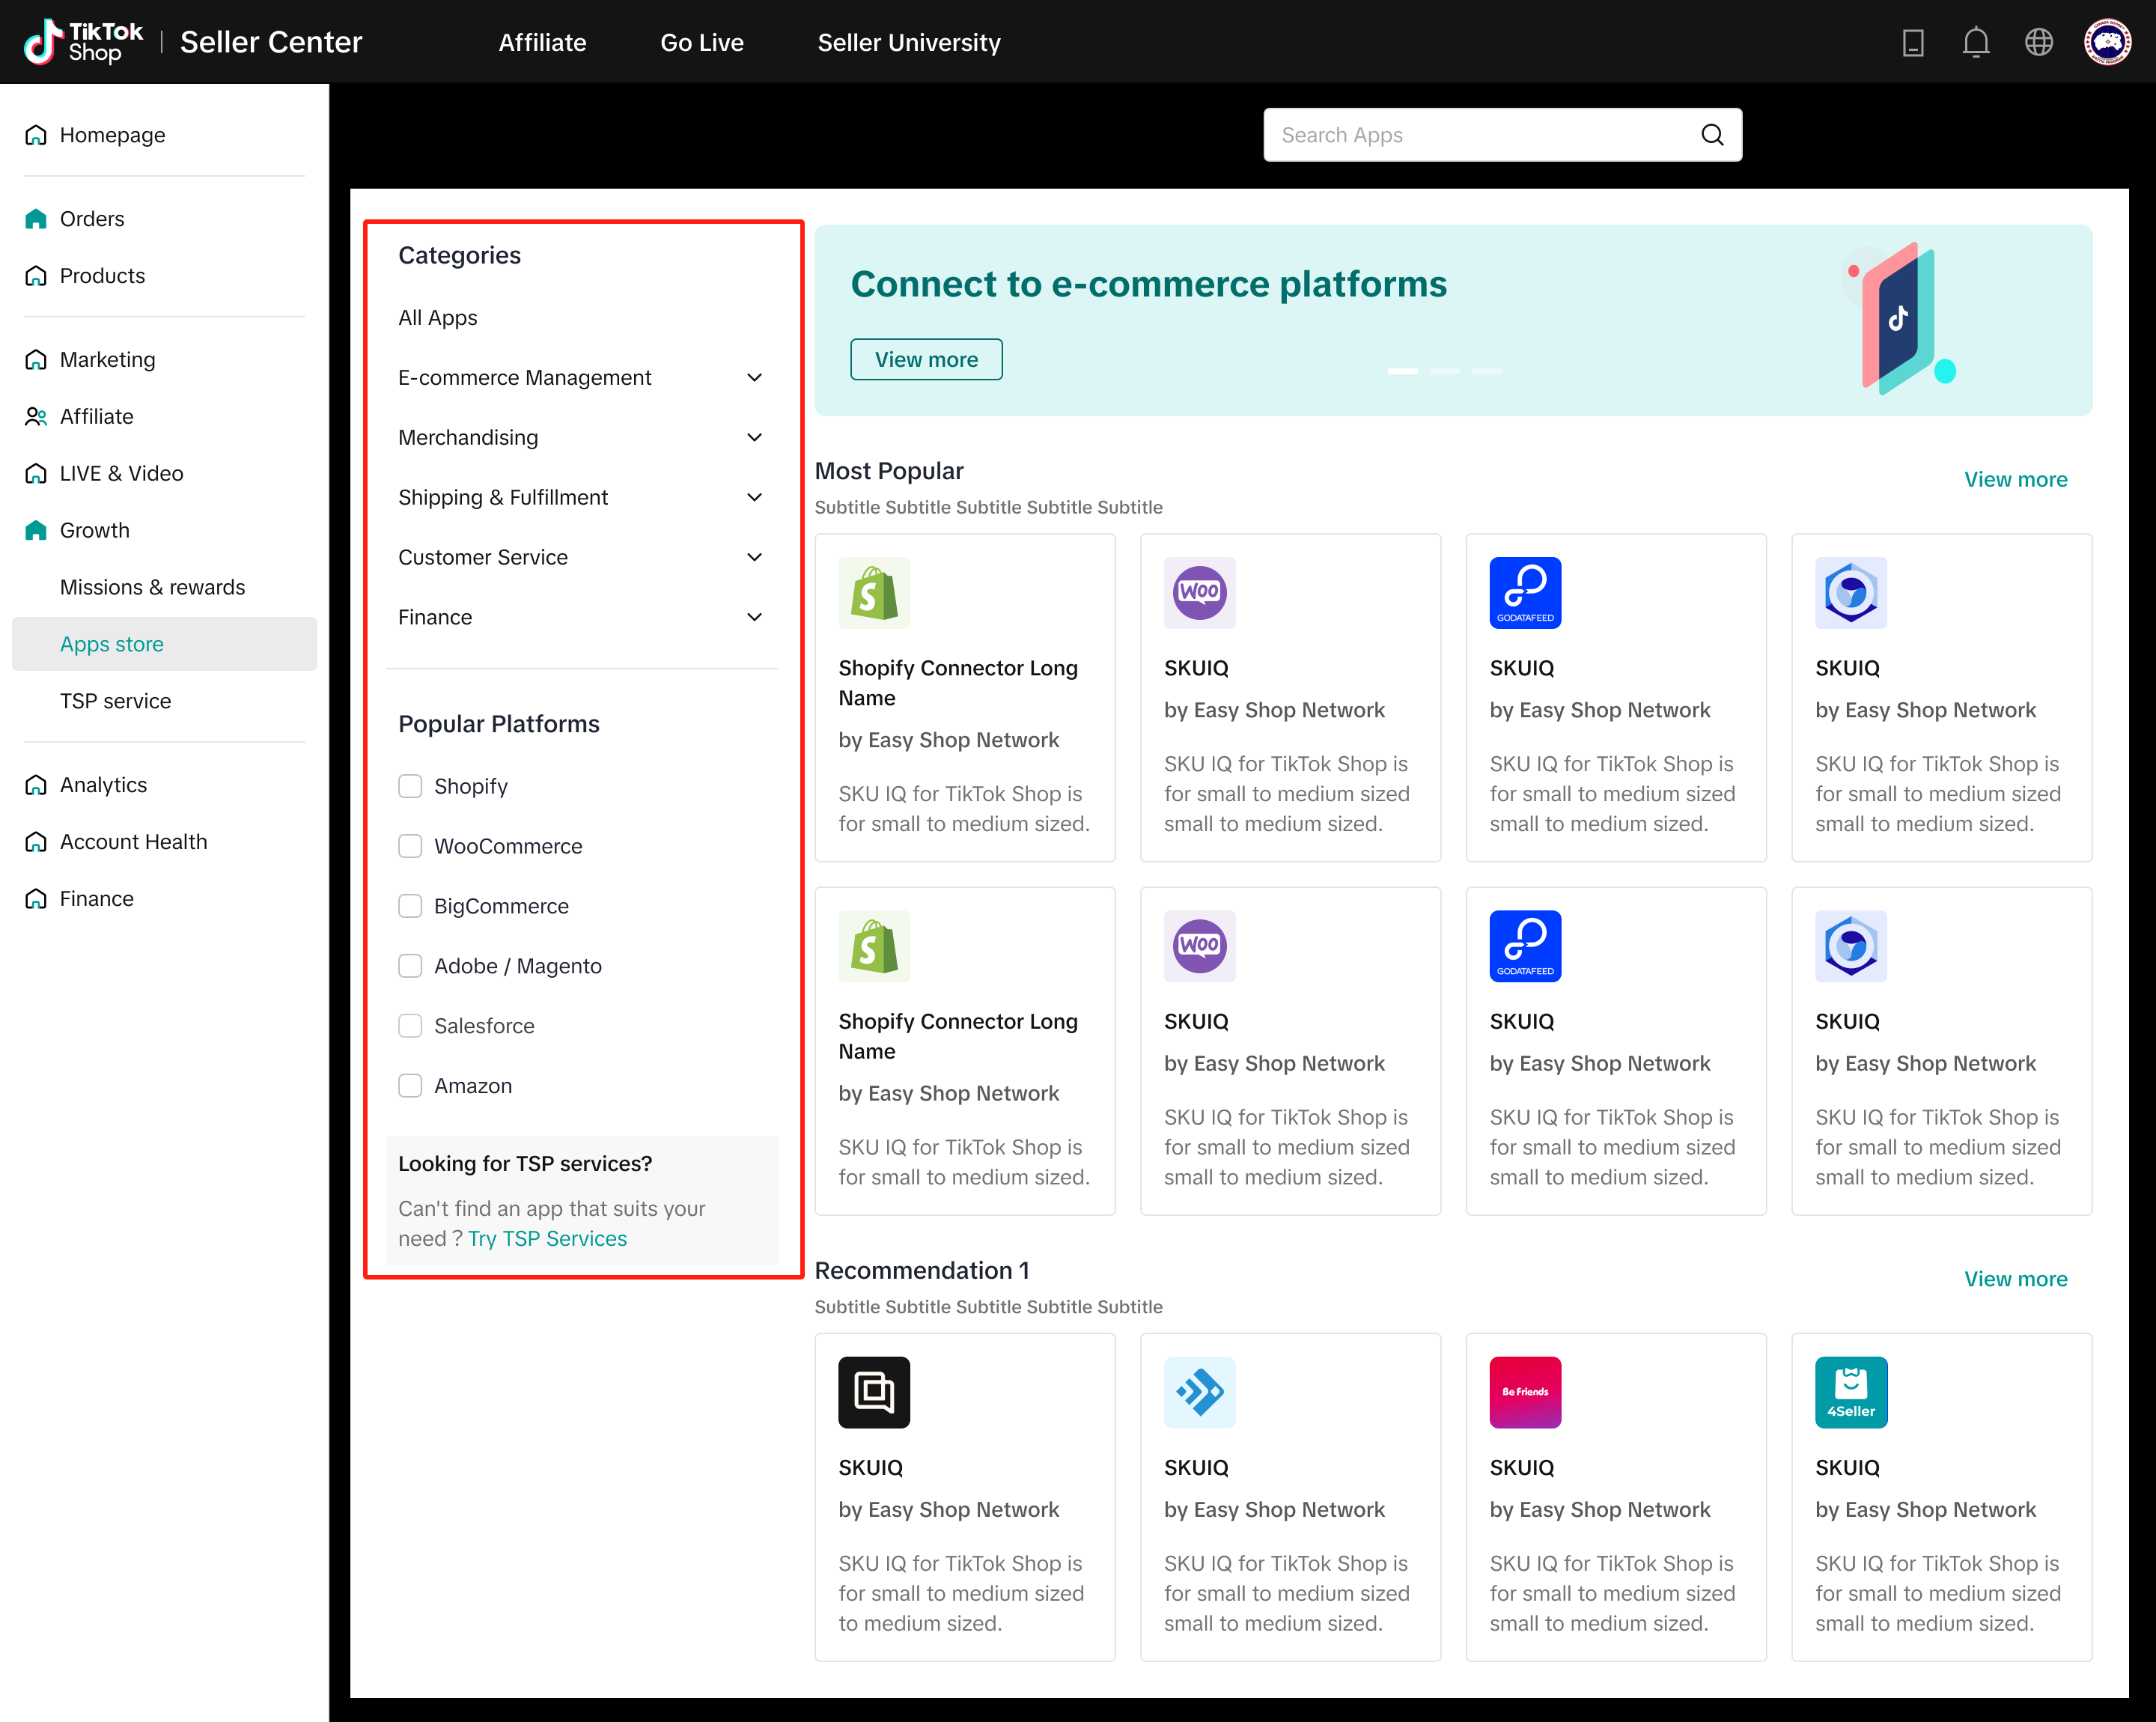Image resolution: width=2156 pixels, height=1722 pixels.
Task: Tick the Amazon platform checkbox
Action: point(410,1086)
